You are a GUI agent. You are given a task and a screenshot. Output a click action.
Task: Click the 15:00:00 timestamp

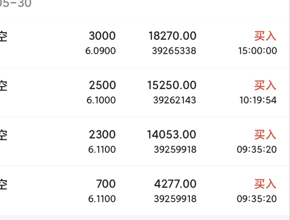pyautogui.click(x=257, y=51)
